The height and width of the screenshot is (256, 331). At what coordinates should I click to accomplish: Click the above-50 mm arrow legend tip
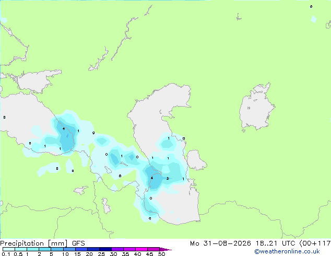(x=165, y=249)
